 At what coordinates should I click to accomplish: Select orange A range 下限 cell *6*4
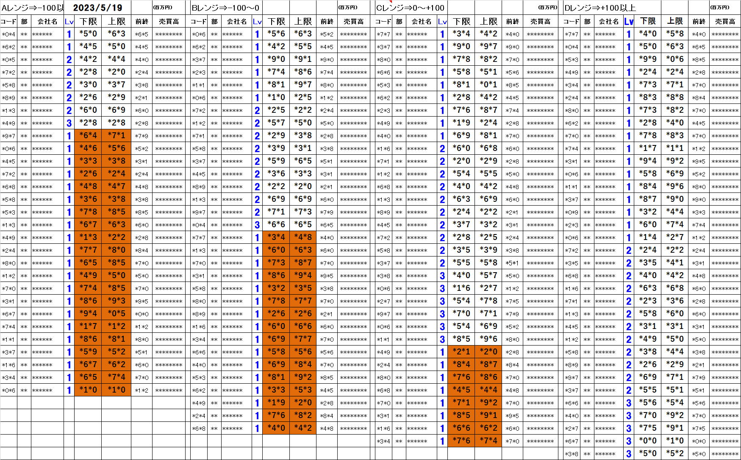tap(88, 136)
